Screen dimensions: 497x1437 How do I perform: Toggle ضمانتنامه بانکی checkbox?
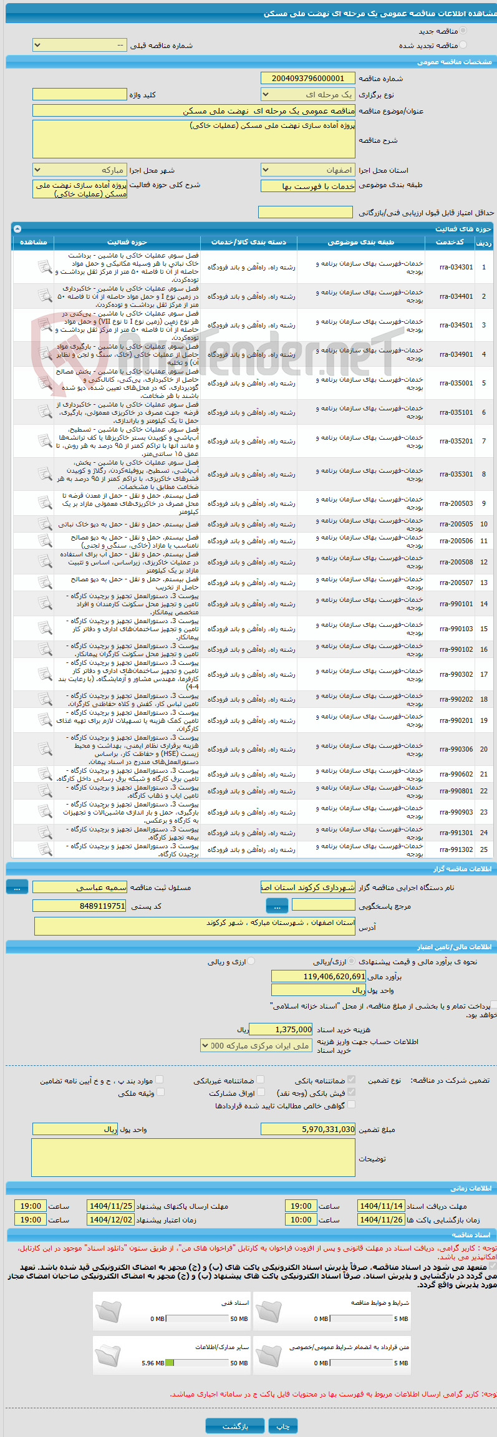click(351, 1080)
